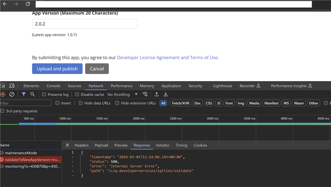Toggle the device toolbar icon
The width and height of the screenshot is (331, 187).
click(12, 86)
